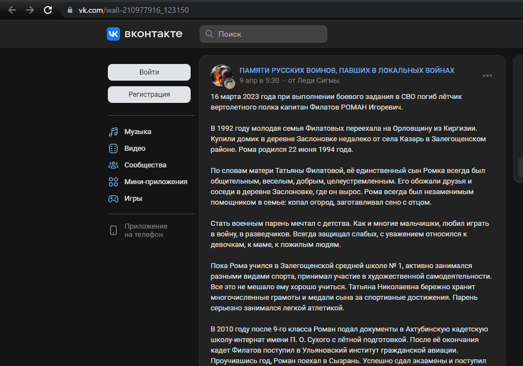Click line 'В 2010 году после 9-го класса'
This screenshot has width=523, height=366.
click(x=349, y=329)
